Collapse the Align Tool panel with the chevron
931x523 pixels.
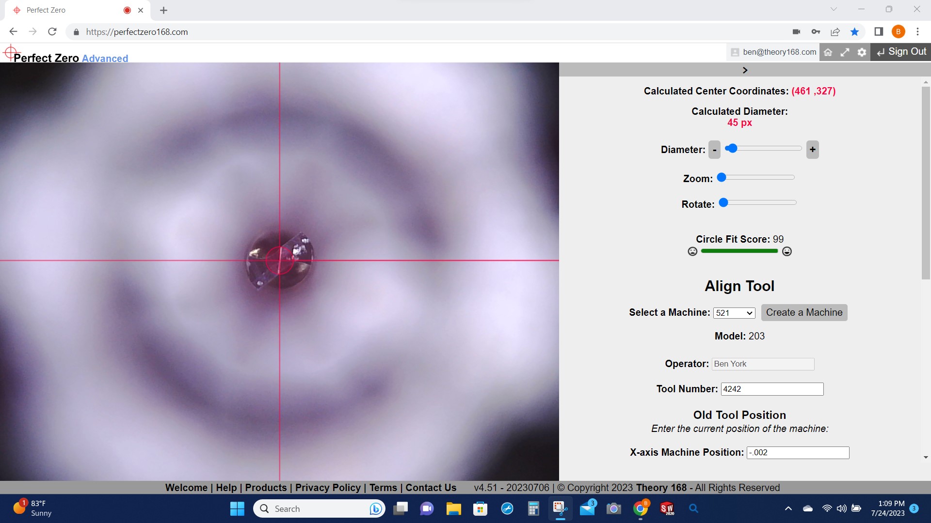pos(745,70)
